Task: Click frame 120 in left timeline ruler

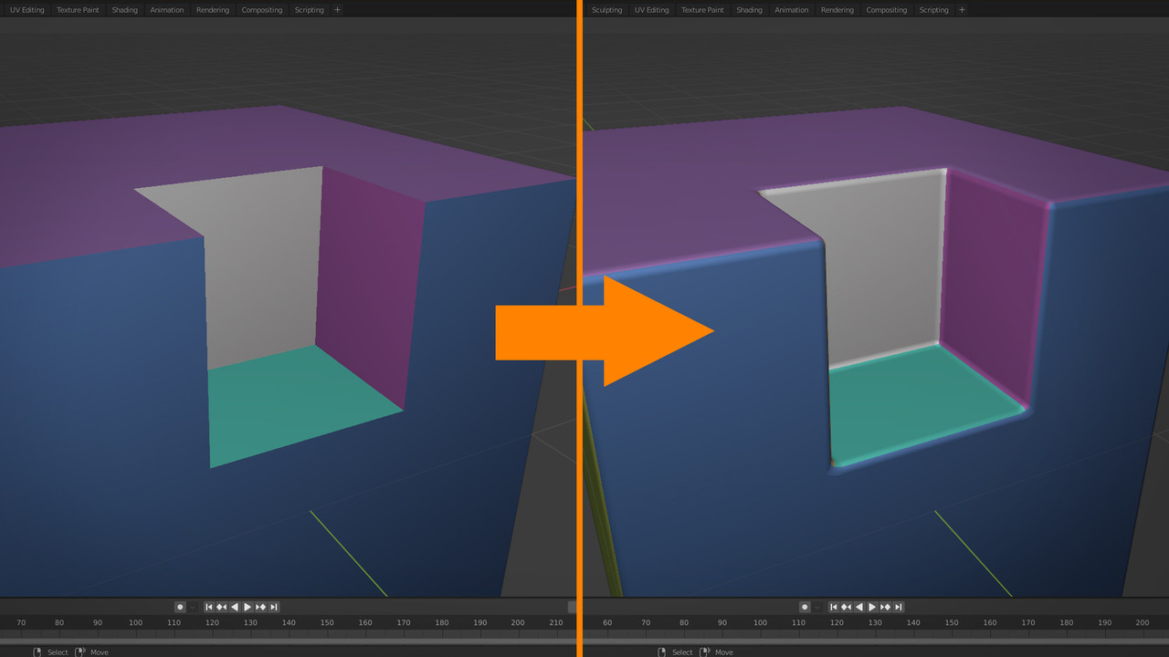Action: [x=212, y=622]
